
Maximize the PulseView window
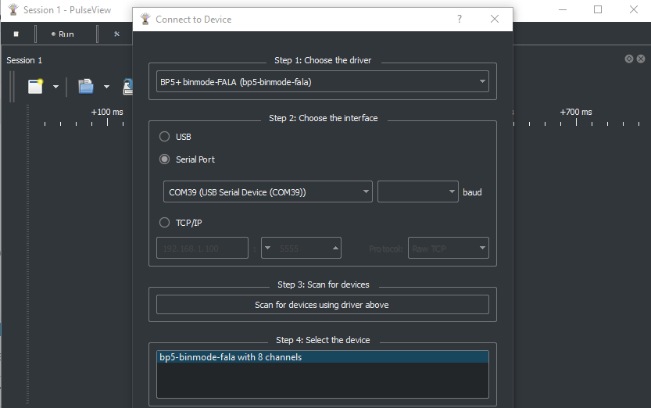tap(598, 9)
